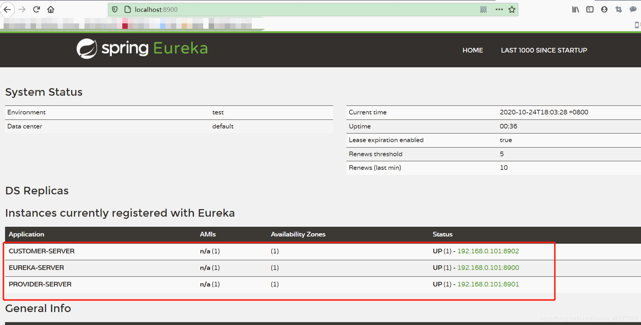The height and width of the screenshot is (325, 641).
Task: Open PROVIDER-SERVER instance link 192.168.0.101:8901
Action: [488, 284]
